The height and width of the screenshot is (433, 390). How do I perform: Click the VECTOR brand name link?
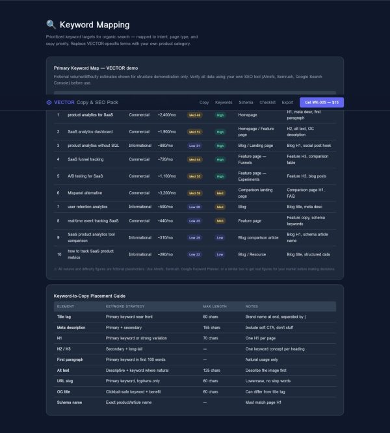(64, 103)
